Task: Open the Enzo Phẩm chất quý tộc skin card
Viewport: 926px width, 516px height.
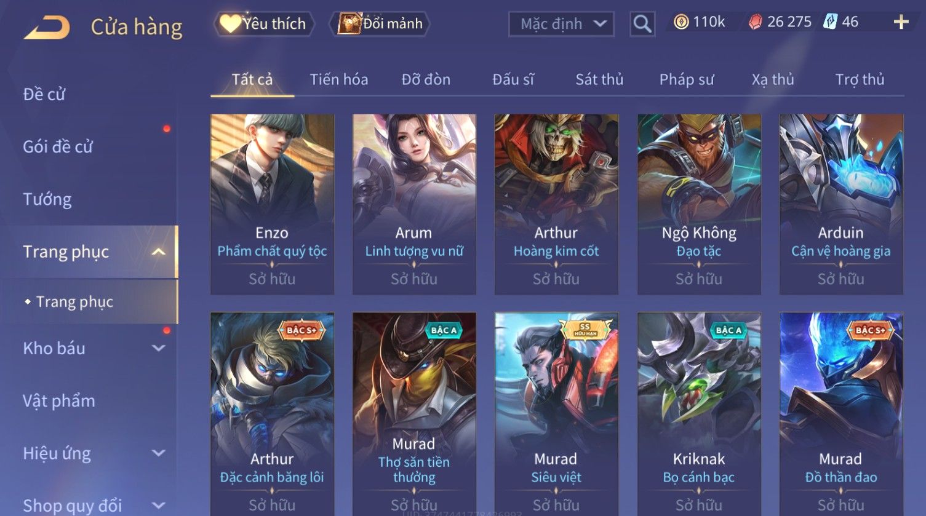Action: [272, 204]
